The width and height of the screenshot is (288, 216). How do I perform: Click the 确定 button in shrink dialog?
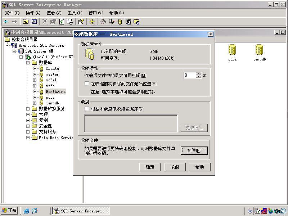[x=150, y=167]
